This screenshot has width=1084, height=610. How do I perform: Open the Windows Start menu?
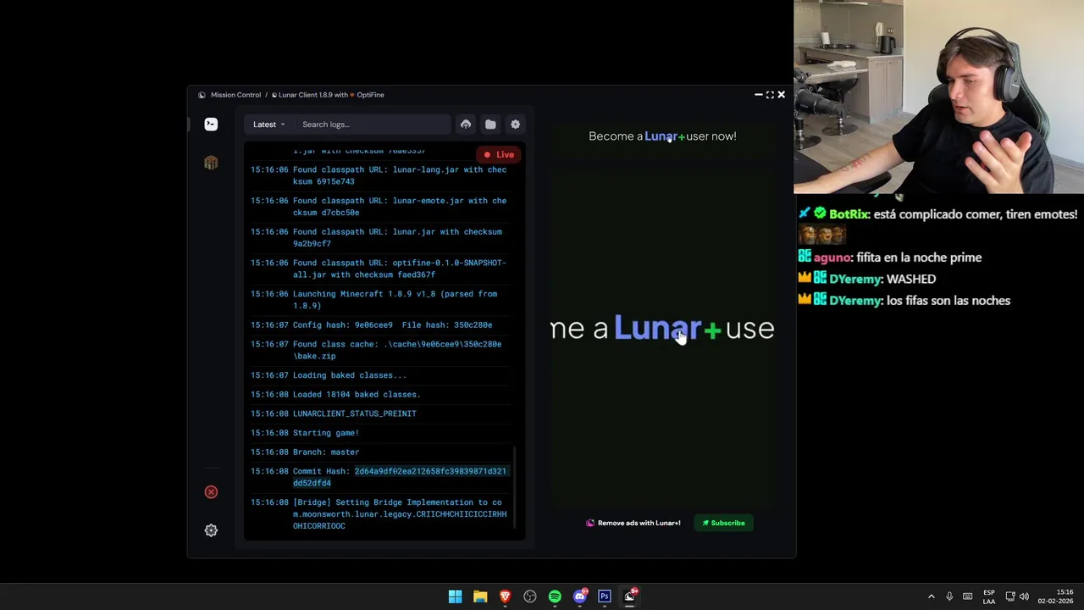click(455, 596)
